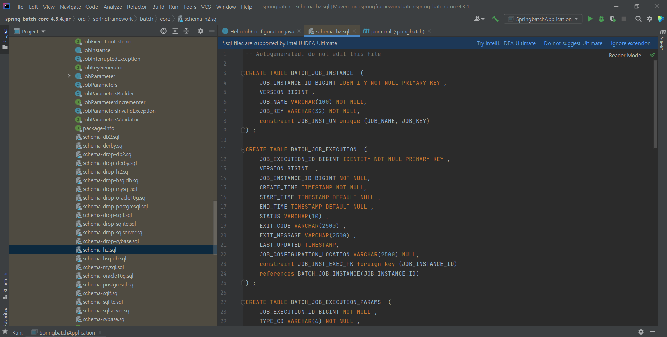667x337 pixels.
Task: Open the Maven tool window
Action: point(662,40)
